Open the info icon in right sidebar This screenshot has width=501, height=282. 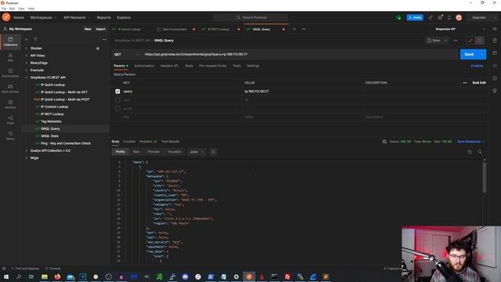click(x=495, y=78)
